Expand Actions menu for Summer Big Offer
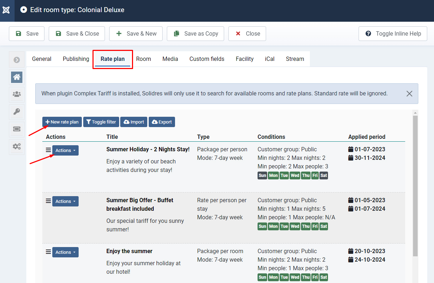 (65, 201)
